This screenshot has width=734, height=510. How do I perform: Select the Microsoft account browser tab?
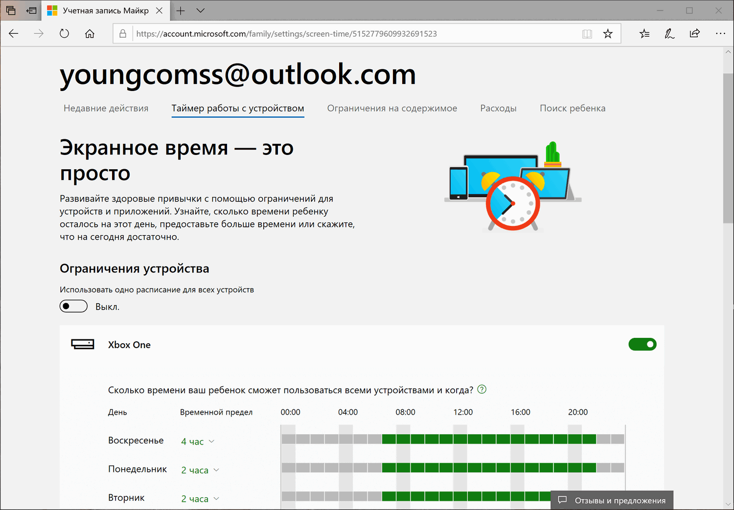tap(105, 10)
